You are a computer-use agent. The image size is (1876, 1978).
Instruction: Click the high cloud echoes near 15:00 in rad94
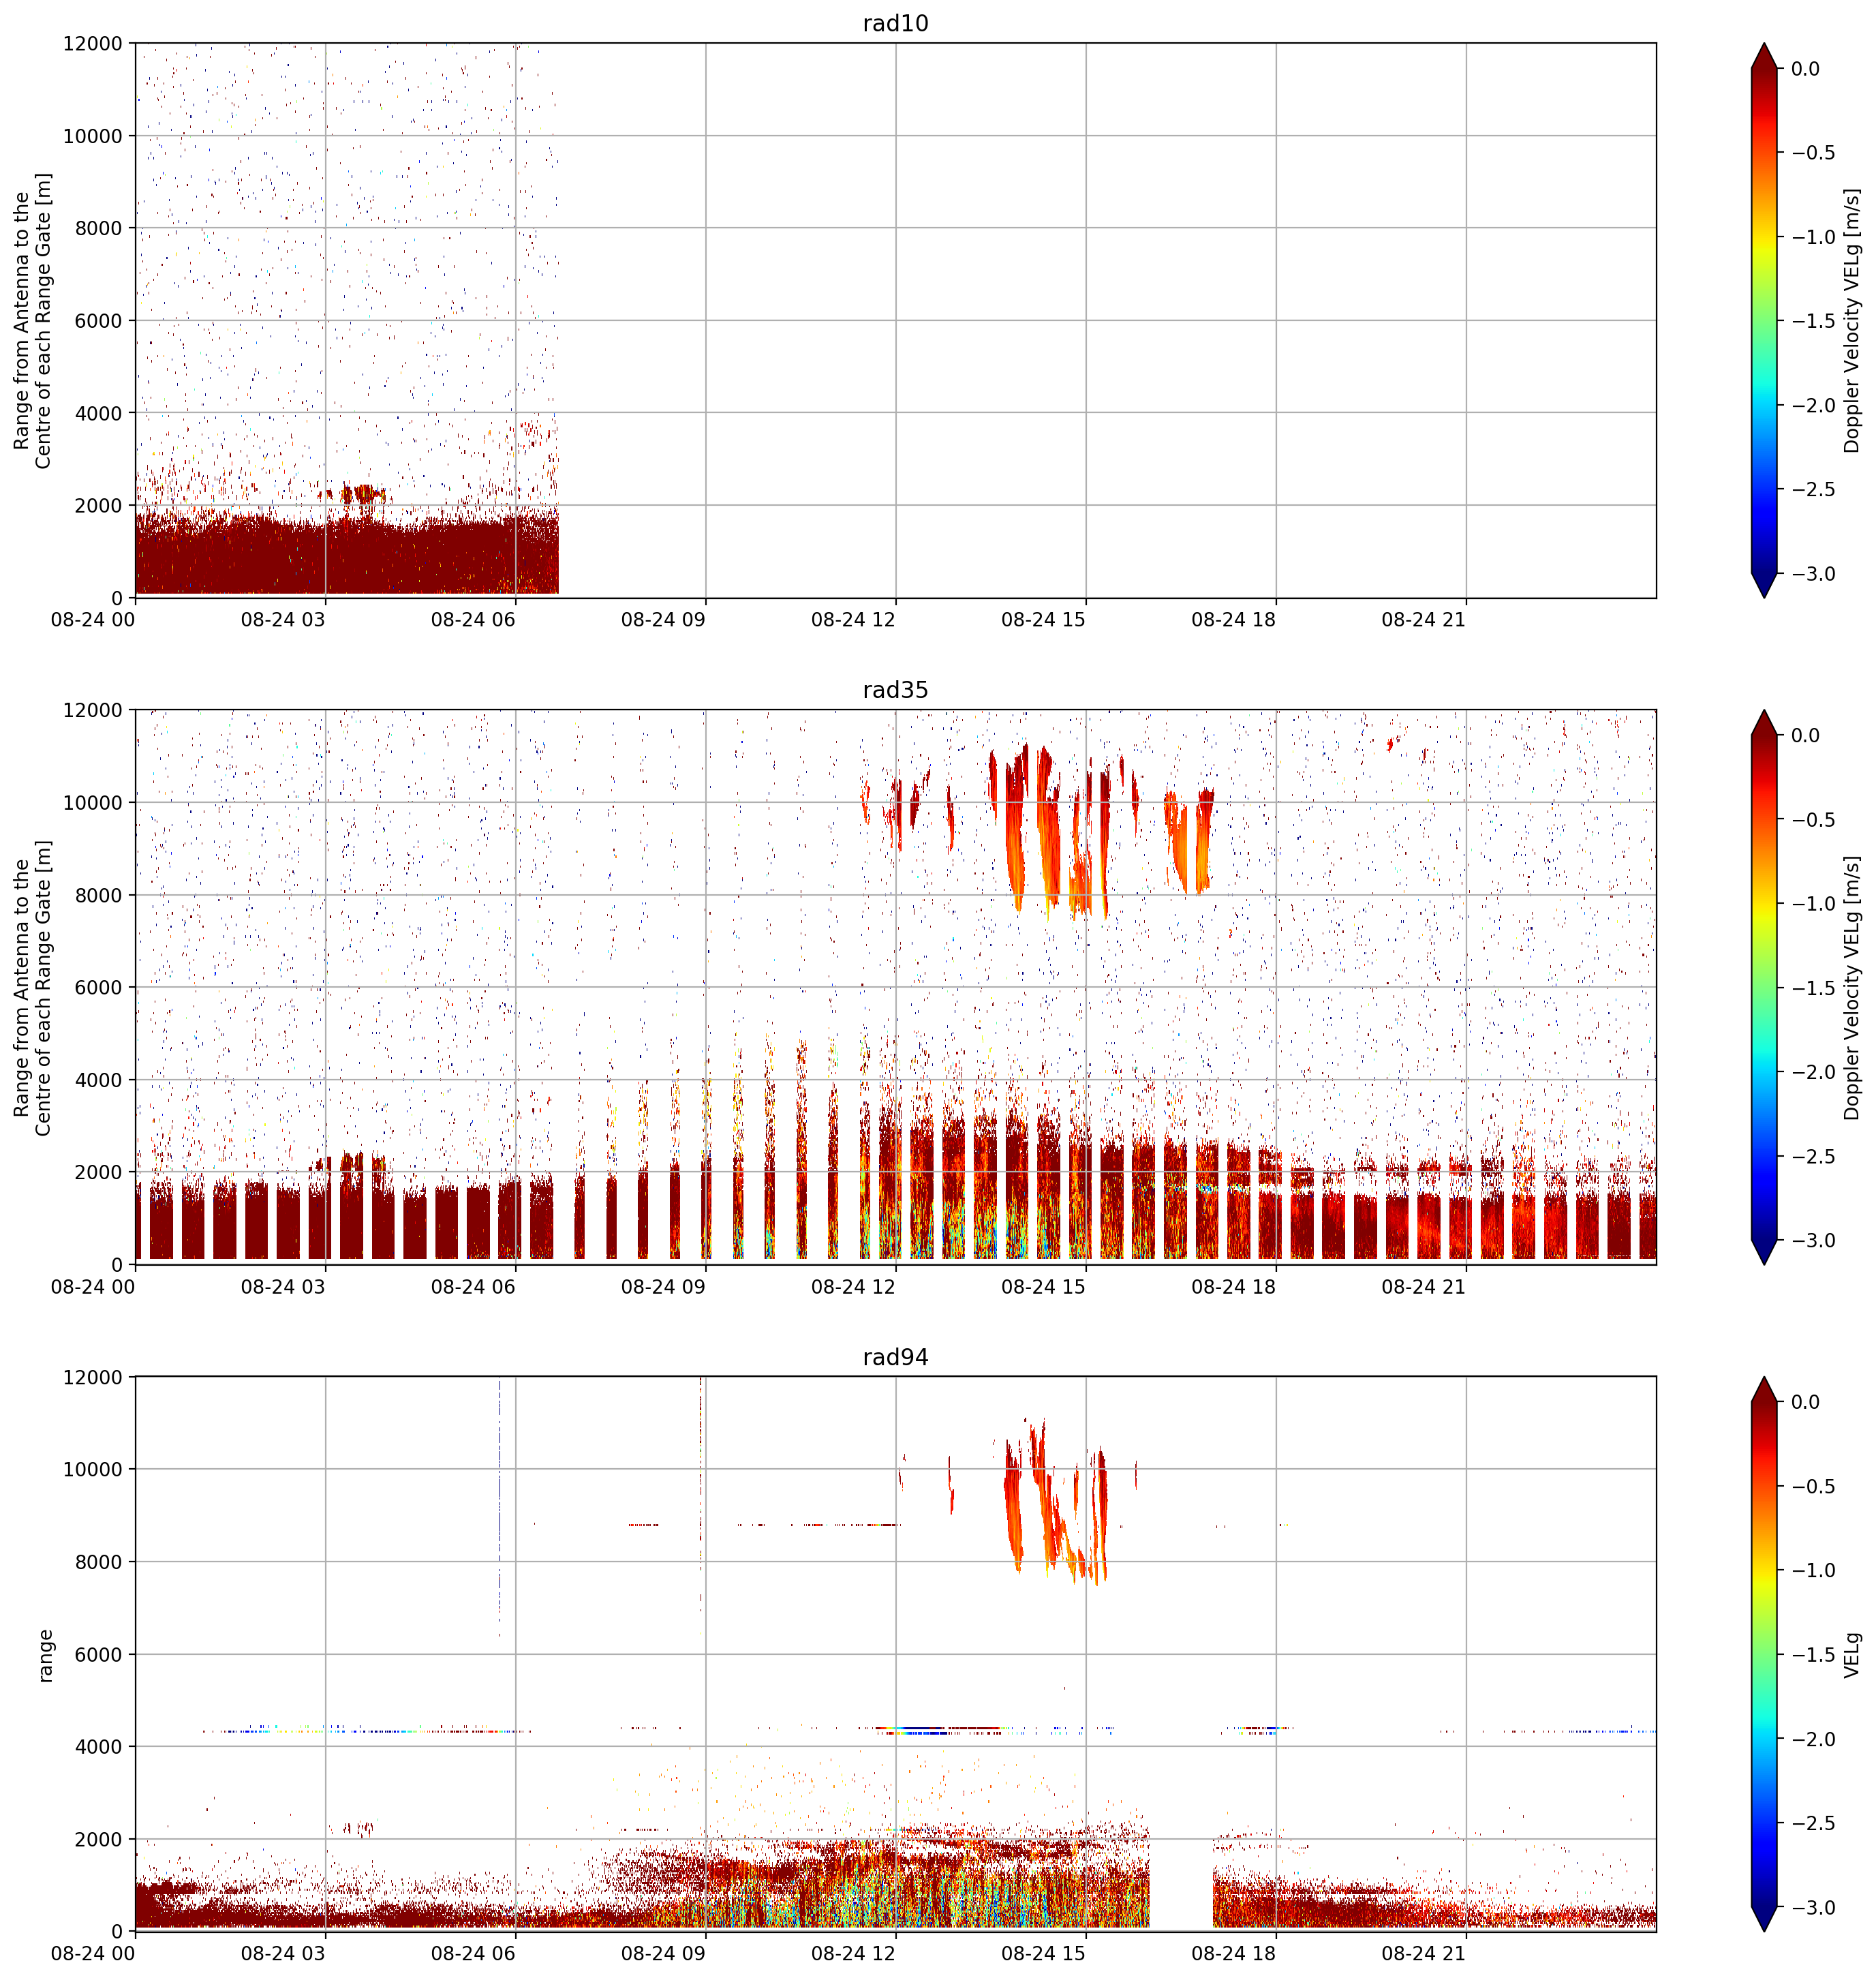point(1055,1502)
